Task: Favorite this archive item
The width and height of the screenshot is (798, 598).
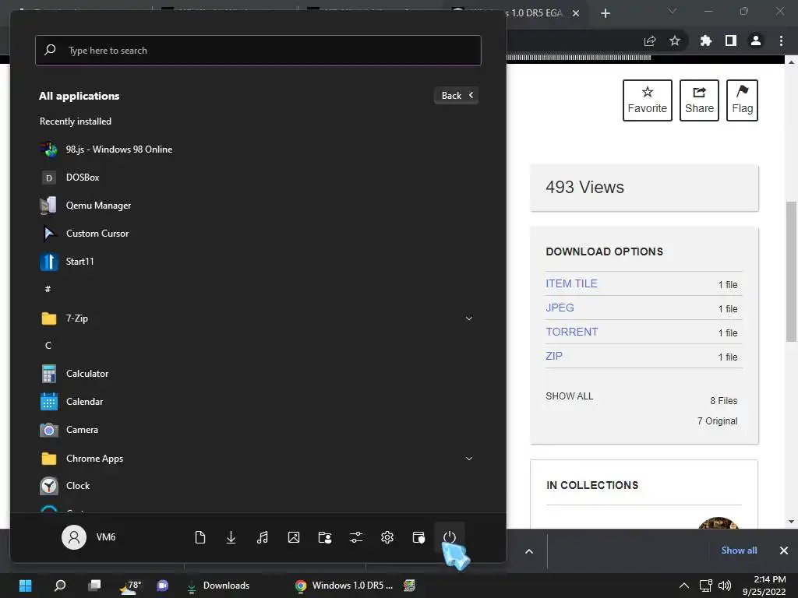Action: point(648,100)
